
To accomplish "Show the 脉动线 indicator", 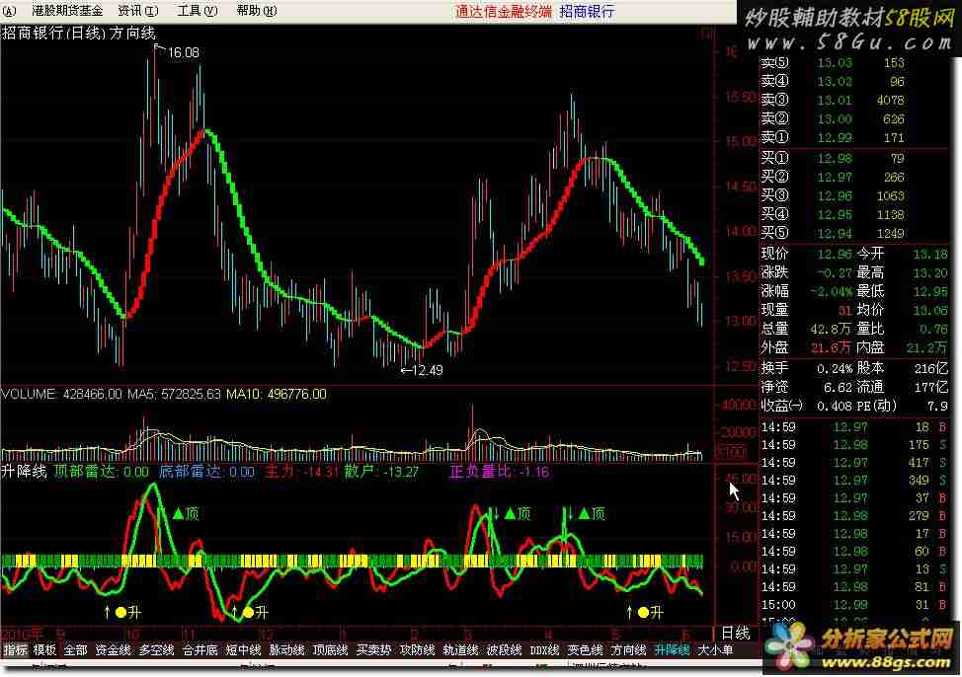I will point(287,649).
